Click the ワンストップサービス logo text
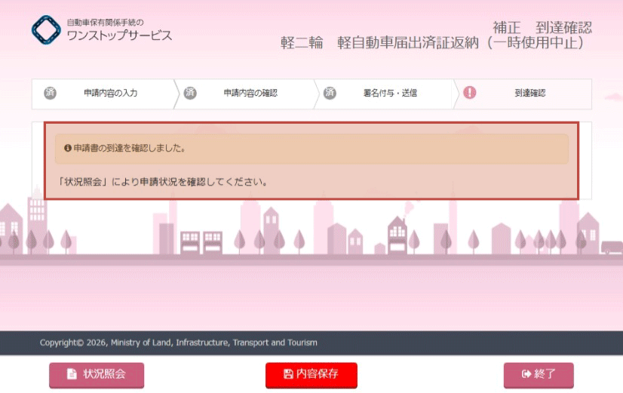The image size is (623, 393). (119, 35)
